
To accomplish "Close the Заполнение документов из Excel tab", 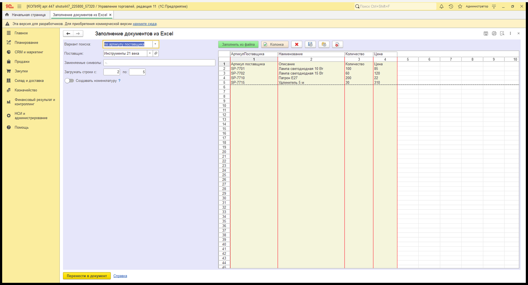I will pyautogui.click(x=110, y=15).
